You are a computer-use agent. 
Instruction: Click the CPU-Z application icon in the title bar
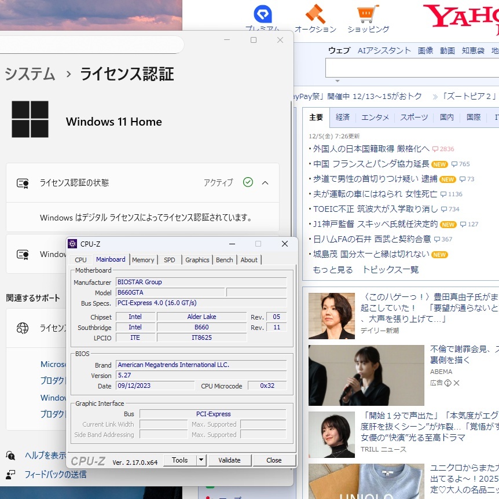click(72, 244)
